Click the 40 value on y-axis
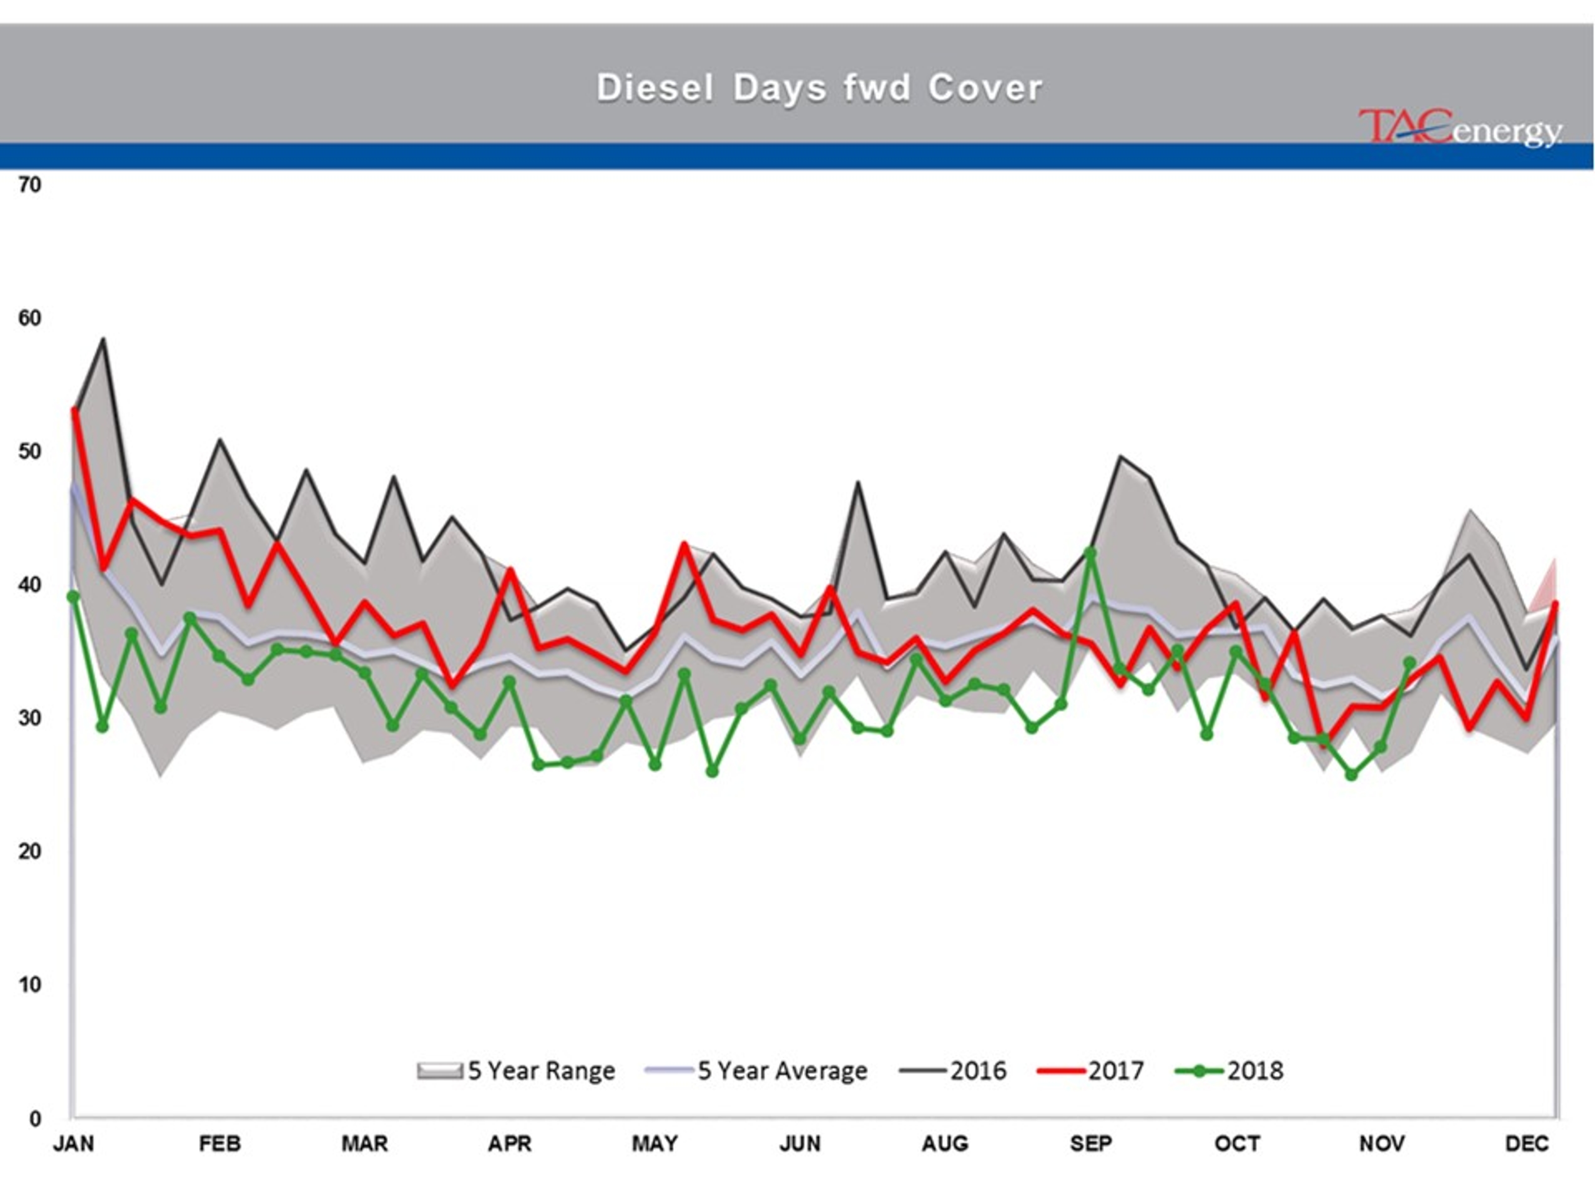The width and height of the screenshot is (1595, 1196). click(x=30, y=585)
